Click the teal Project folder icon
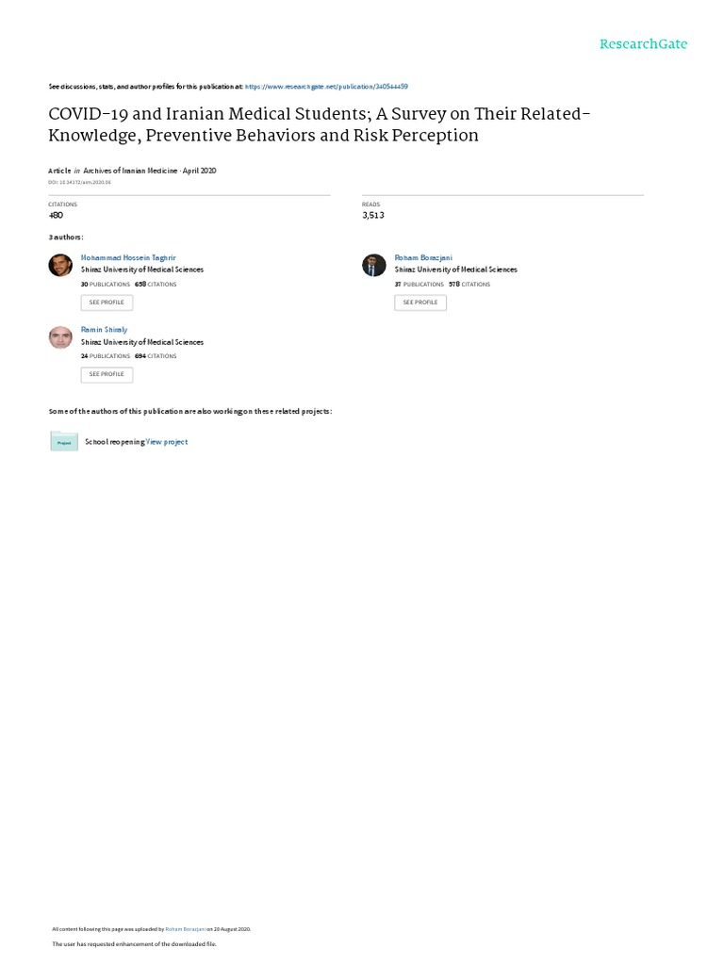This screenshot has height=965, width=724. tap(64, 441)
